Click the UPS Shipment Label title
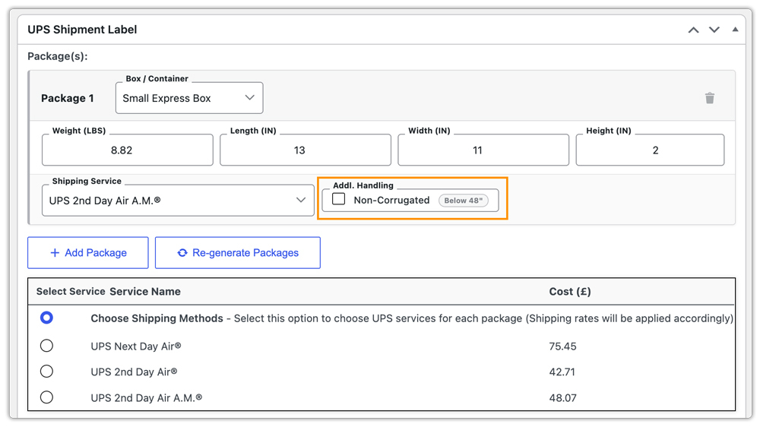Screen dimensions: 760x427 82,30
